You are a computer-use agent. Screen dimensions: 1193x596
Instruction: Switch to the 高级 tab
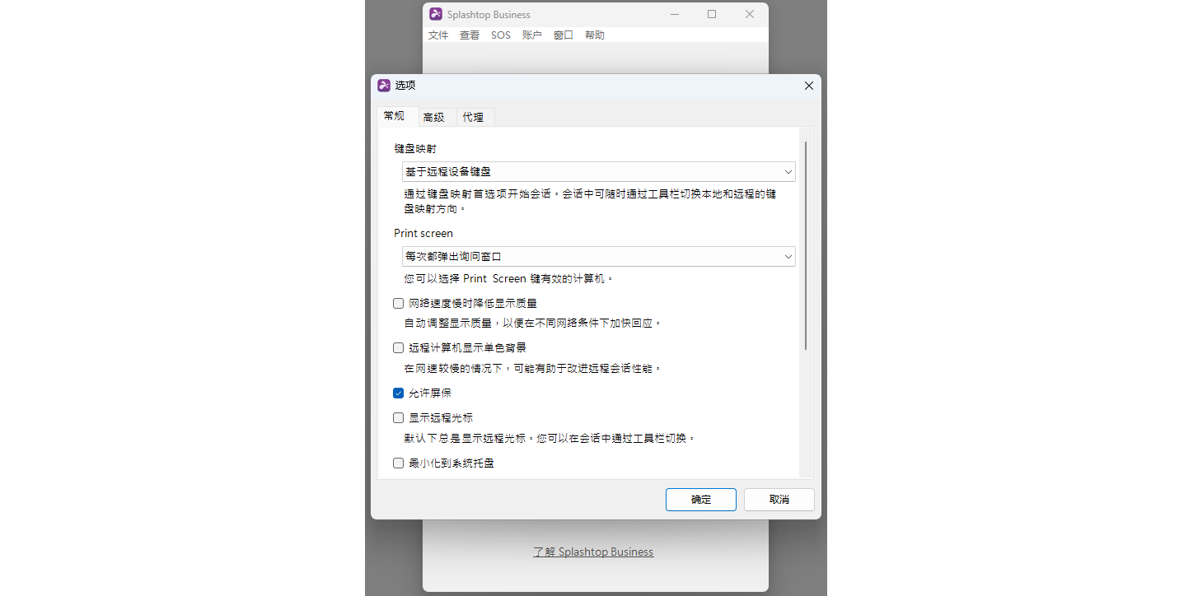click(x=435, y=117)
